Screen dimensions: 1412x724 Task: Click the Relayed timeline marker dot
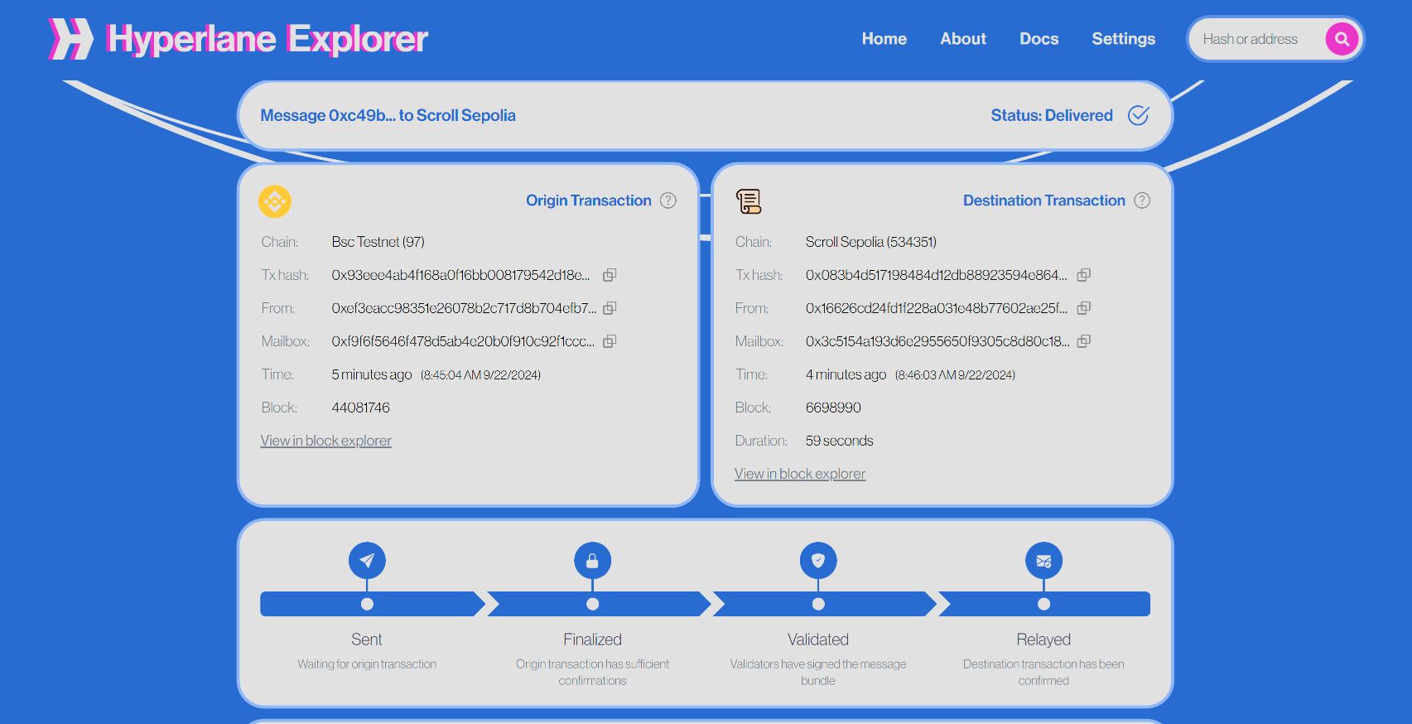pos(1043,604)
